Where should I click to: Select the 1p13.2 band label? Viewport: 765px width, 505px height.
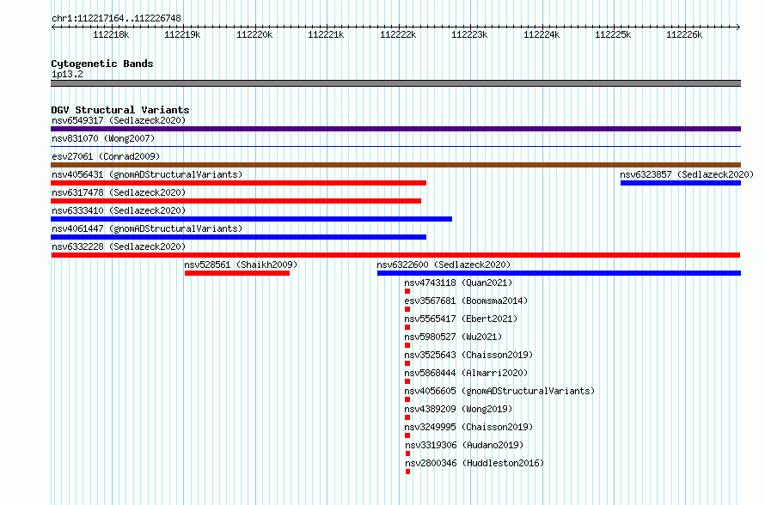pyautogui.click(x=67, y=75)
